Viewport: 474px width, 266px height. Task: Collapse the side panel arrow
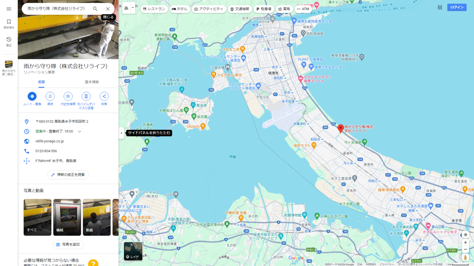click(x=121, y=133)
